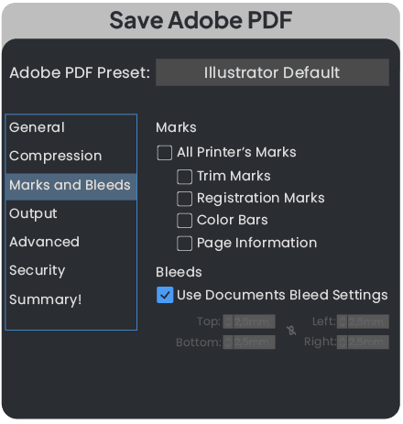Click the Right bleed stepper arrows
The width and height of the screenshot is (403, 424).
(343, 342)
